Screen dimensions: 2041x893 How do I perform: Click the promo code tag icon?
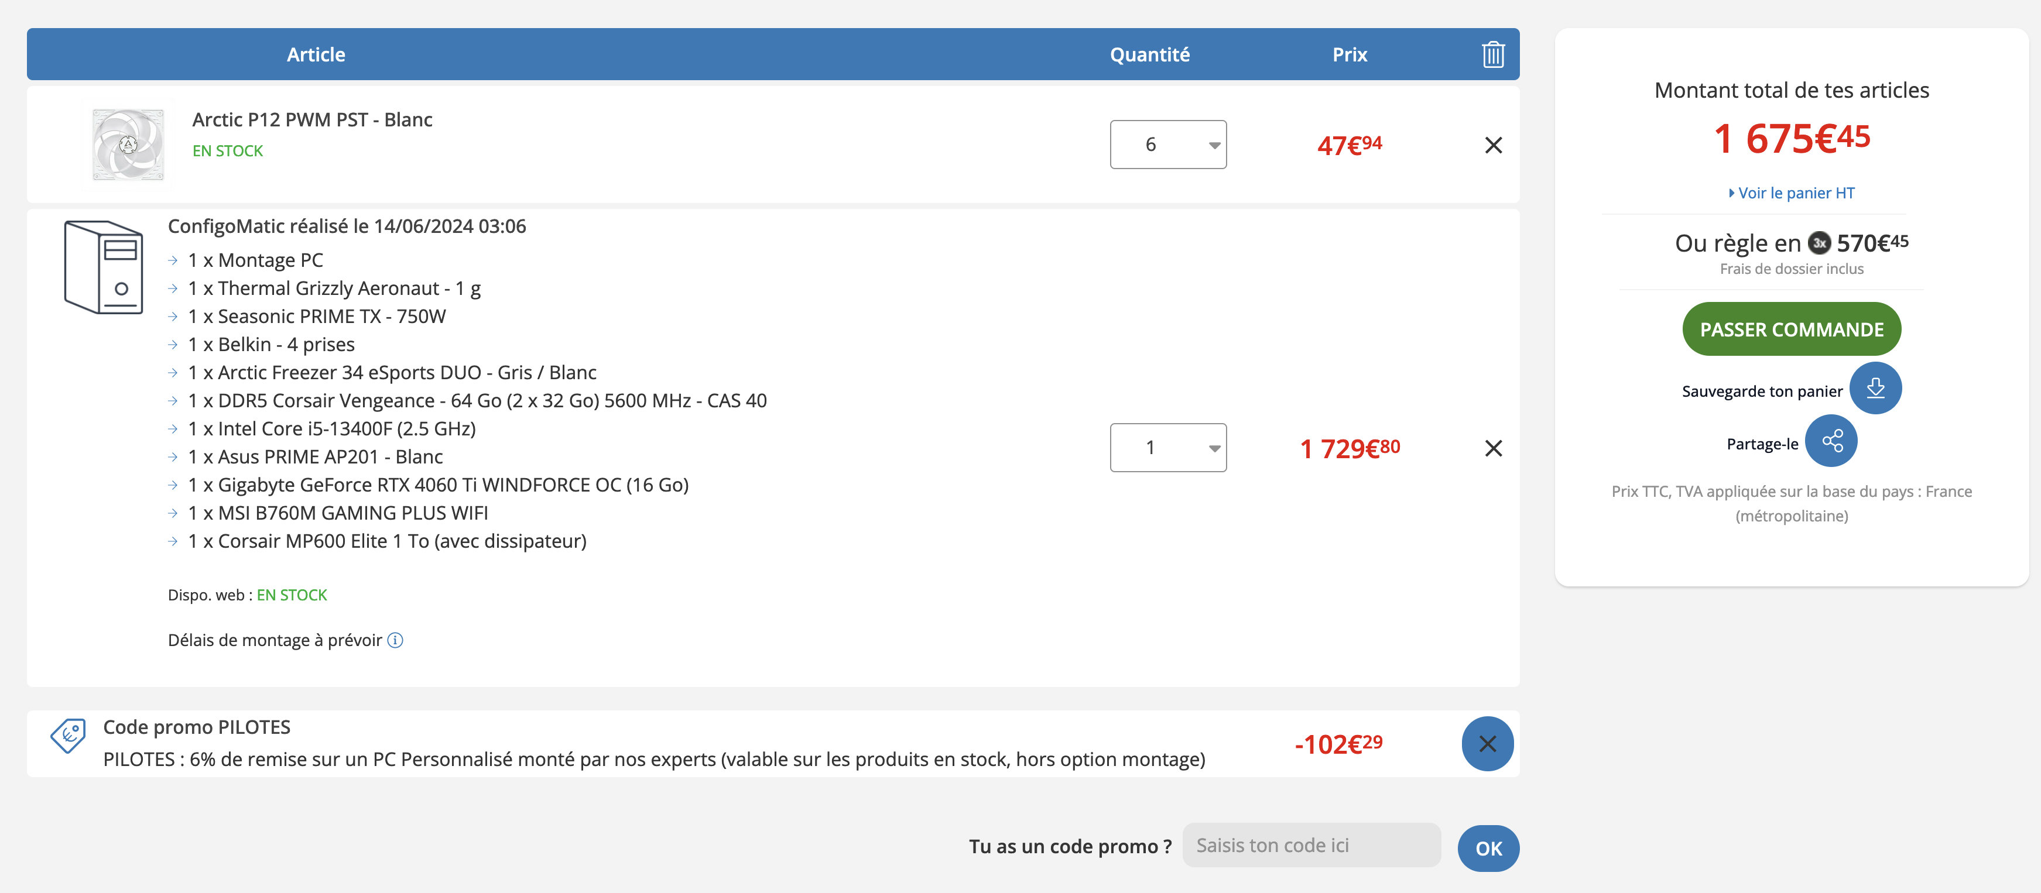68,736
